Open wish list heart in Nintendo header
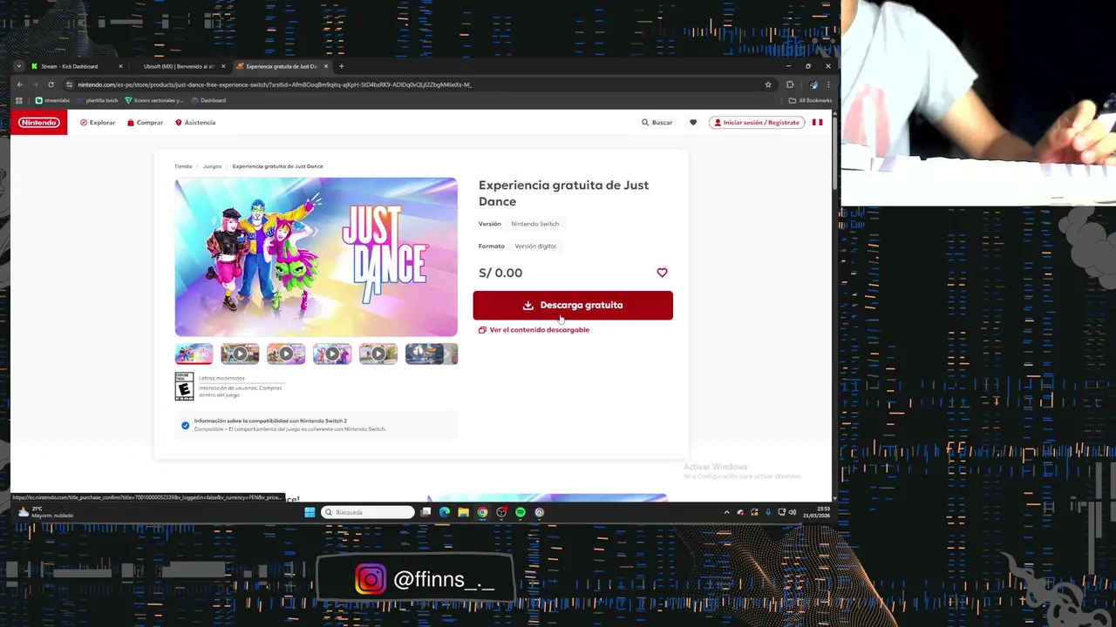1116x627 pixels. point(693,123)
